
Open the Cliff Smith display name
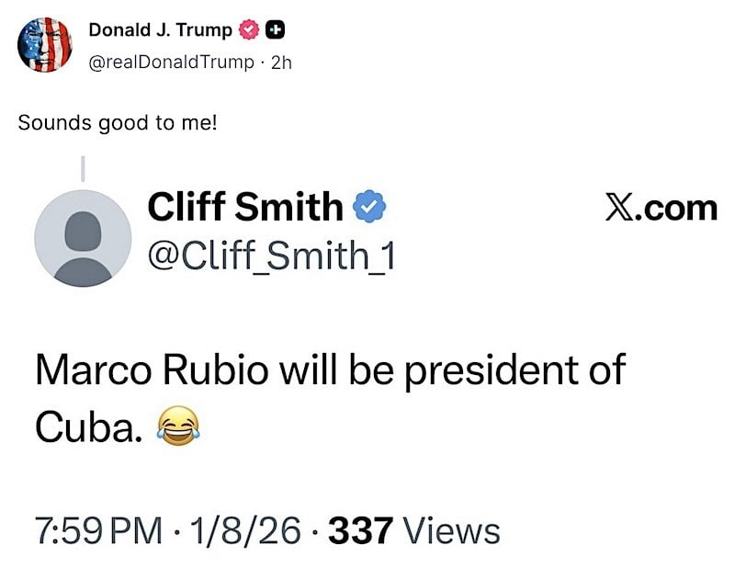point(245,208)
